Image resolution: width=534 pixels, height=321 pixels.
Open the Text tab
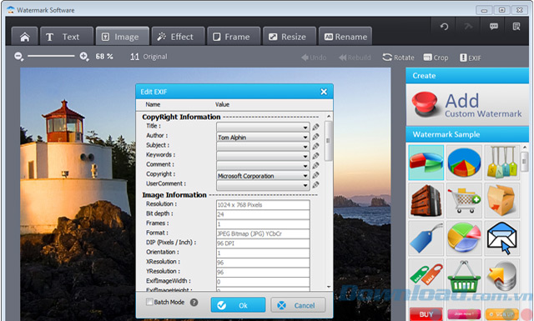click(67, 37)
